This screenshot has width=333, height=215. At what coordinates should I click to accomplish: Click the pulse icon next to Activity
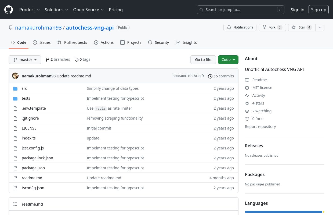pos(247,95)
